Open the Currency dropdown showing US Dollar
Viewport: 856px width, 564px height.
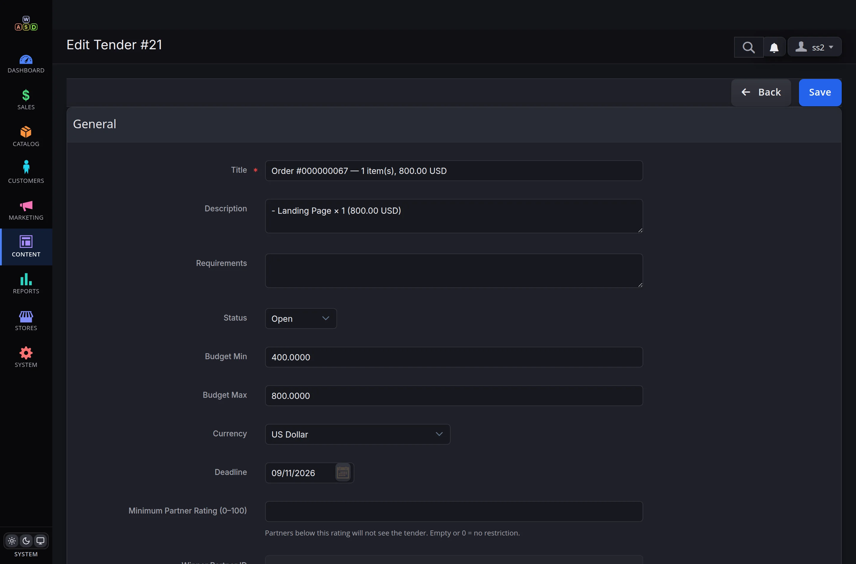(x=358, y=434)
